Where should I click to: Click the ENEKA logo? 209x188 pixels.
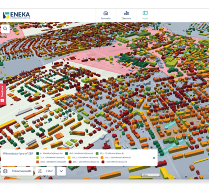[16, 15]
